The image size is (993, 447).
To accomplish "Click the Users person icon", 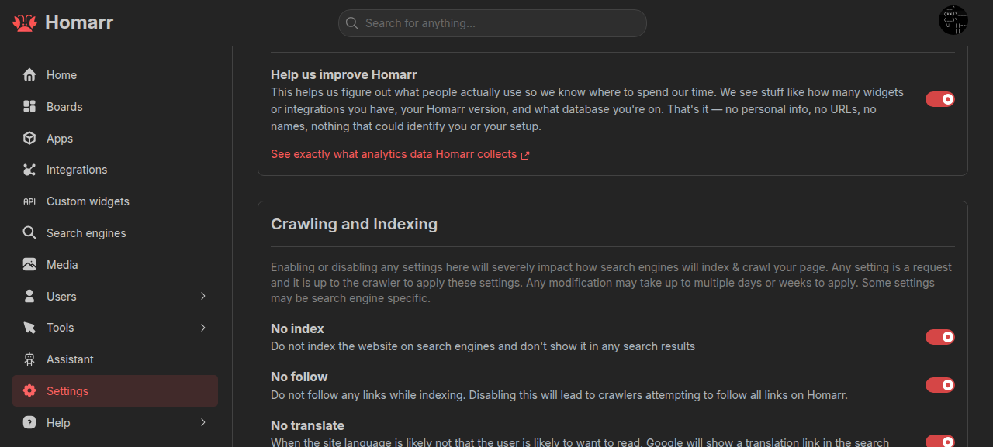I will tap(29, 297).
